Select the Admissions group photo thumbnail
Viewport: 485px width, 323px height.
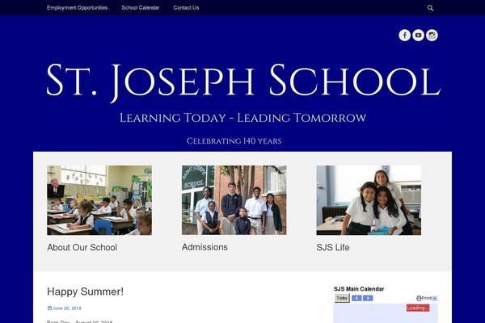[234, 200]
